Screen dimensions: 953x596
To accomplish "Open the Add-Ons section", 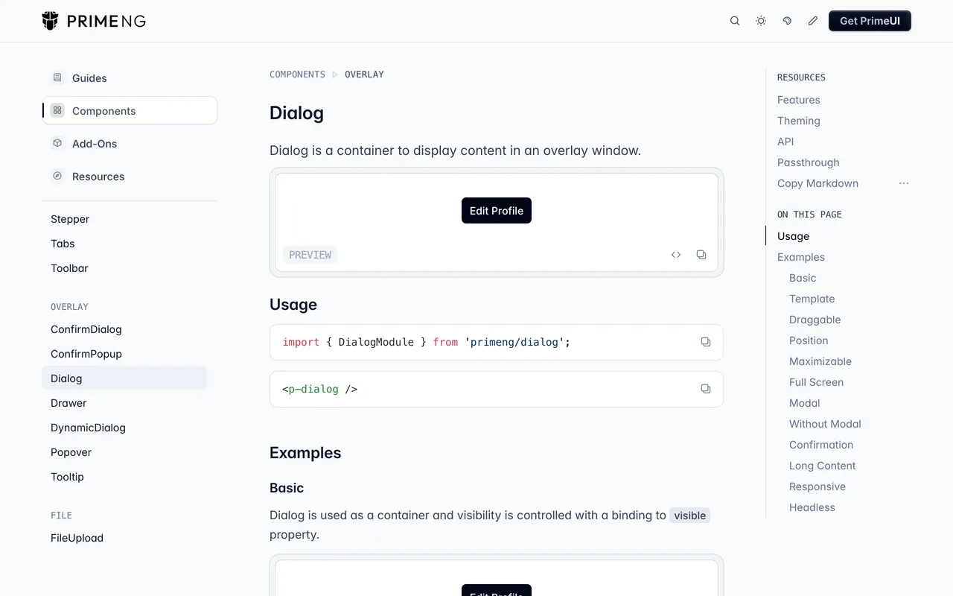I will click(x=130, y=144).
